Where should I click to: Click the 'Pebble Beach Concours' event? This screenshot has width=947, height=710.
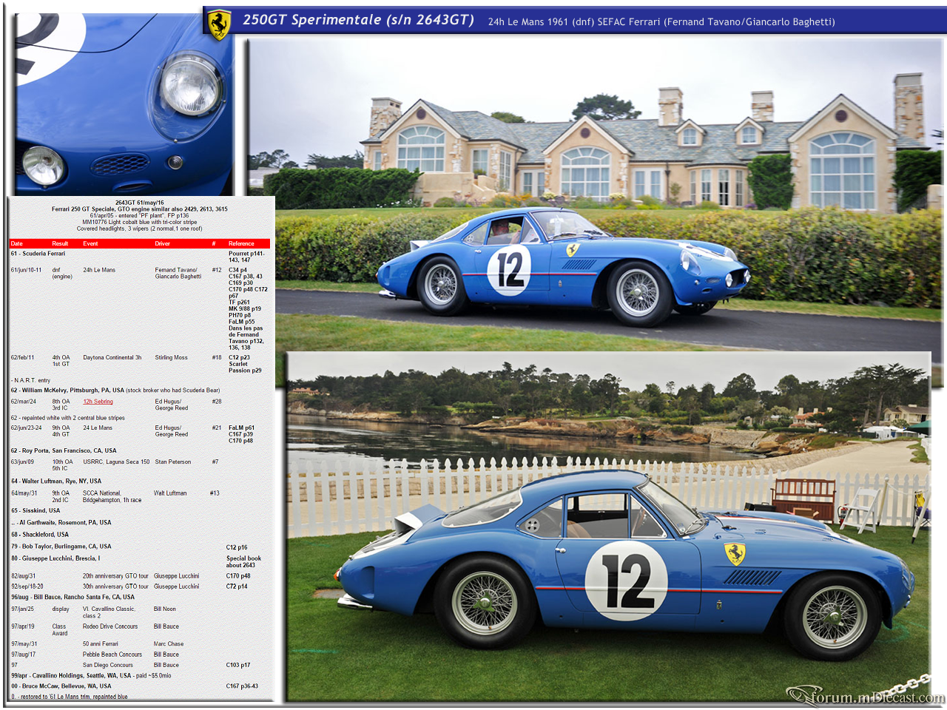[112, 655]
